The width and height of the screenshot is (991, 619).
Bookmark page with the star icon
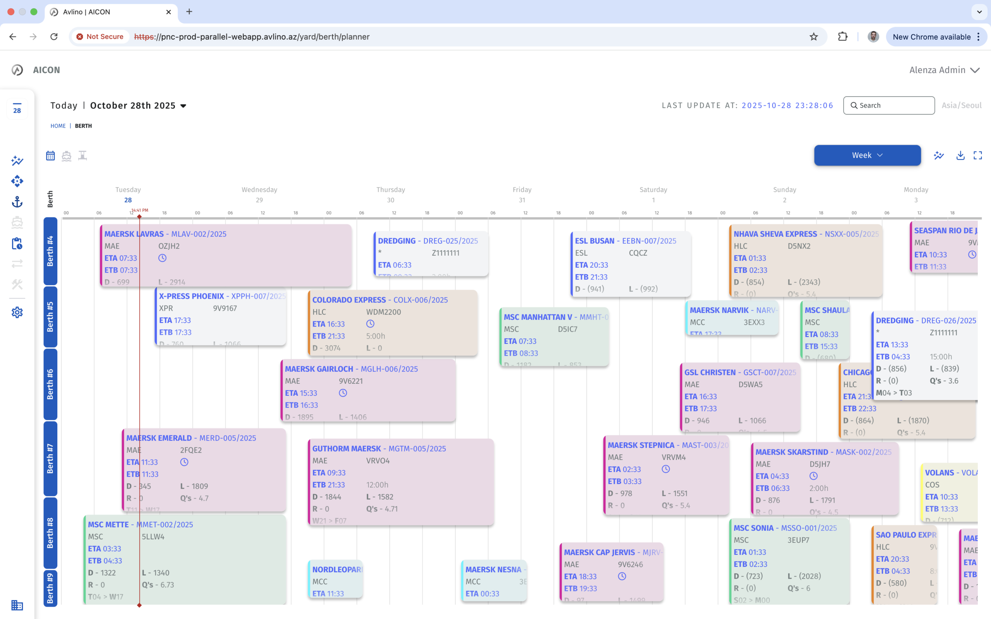pos(814,37)
